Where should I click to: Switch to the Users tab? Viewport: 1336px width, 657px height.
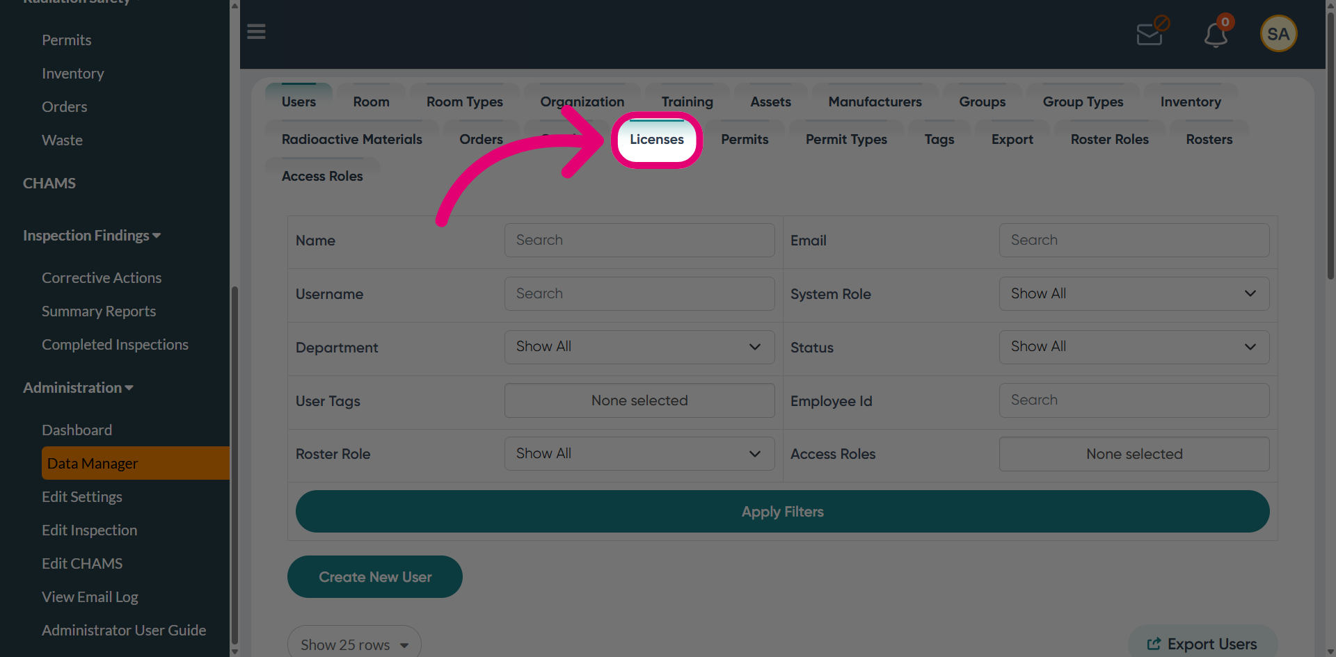[299, 102]
